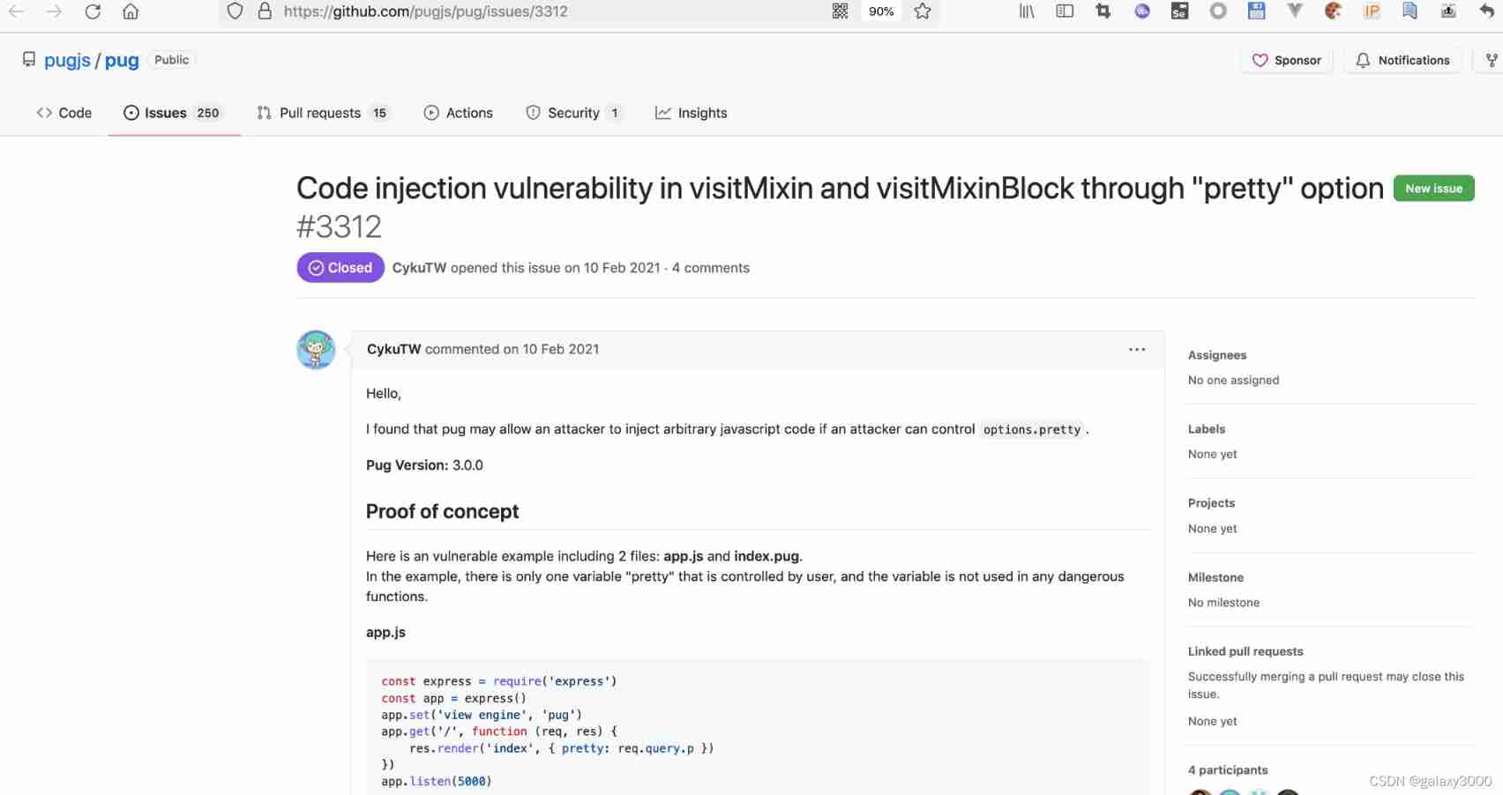Click the Assignees sidebar heading
Viewport: 1503px width, 795px height.
tap(1217, 355)
